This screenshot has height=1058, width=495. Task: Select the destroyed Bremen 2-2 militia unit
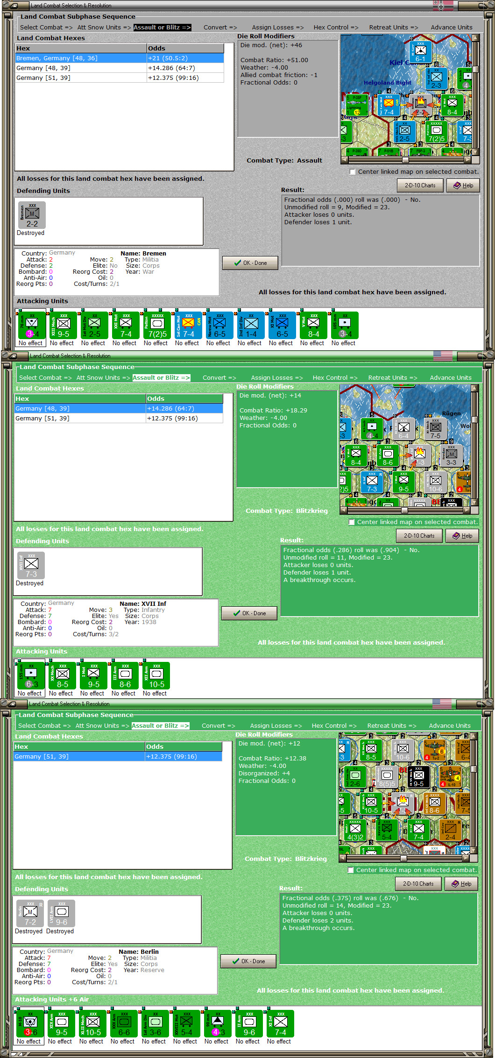(x=32, y=215)
